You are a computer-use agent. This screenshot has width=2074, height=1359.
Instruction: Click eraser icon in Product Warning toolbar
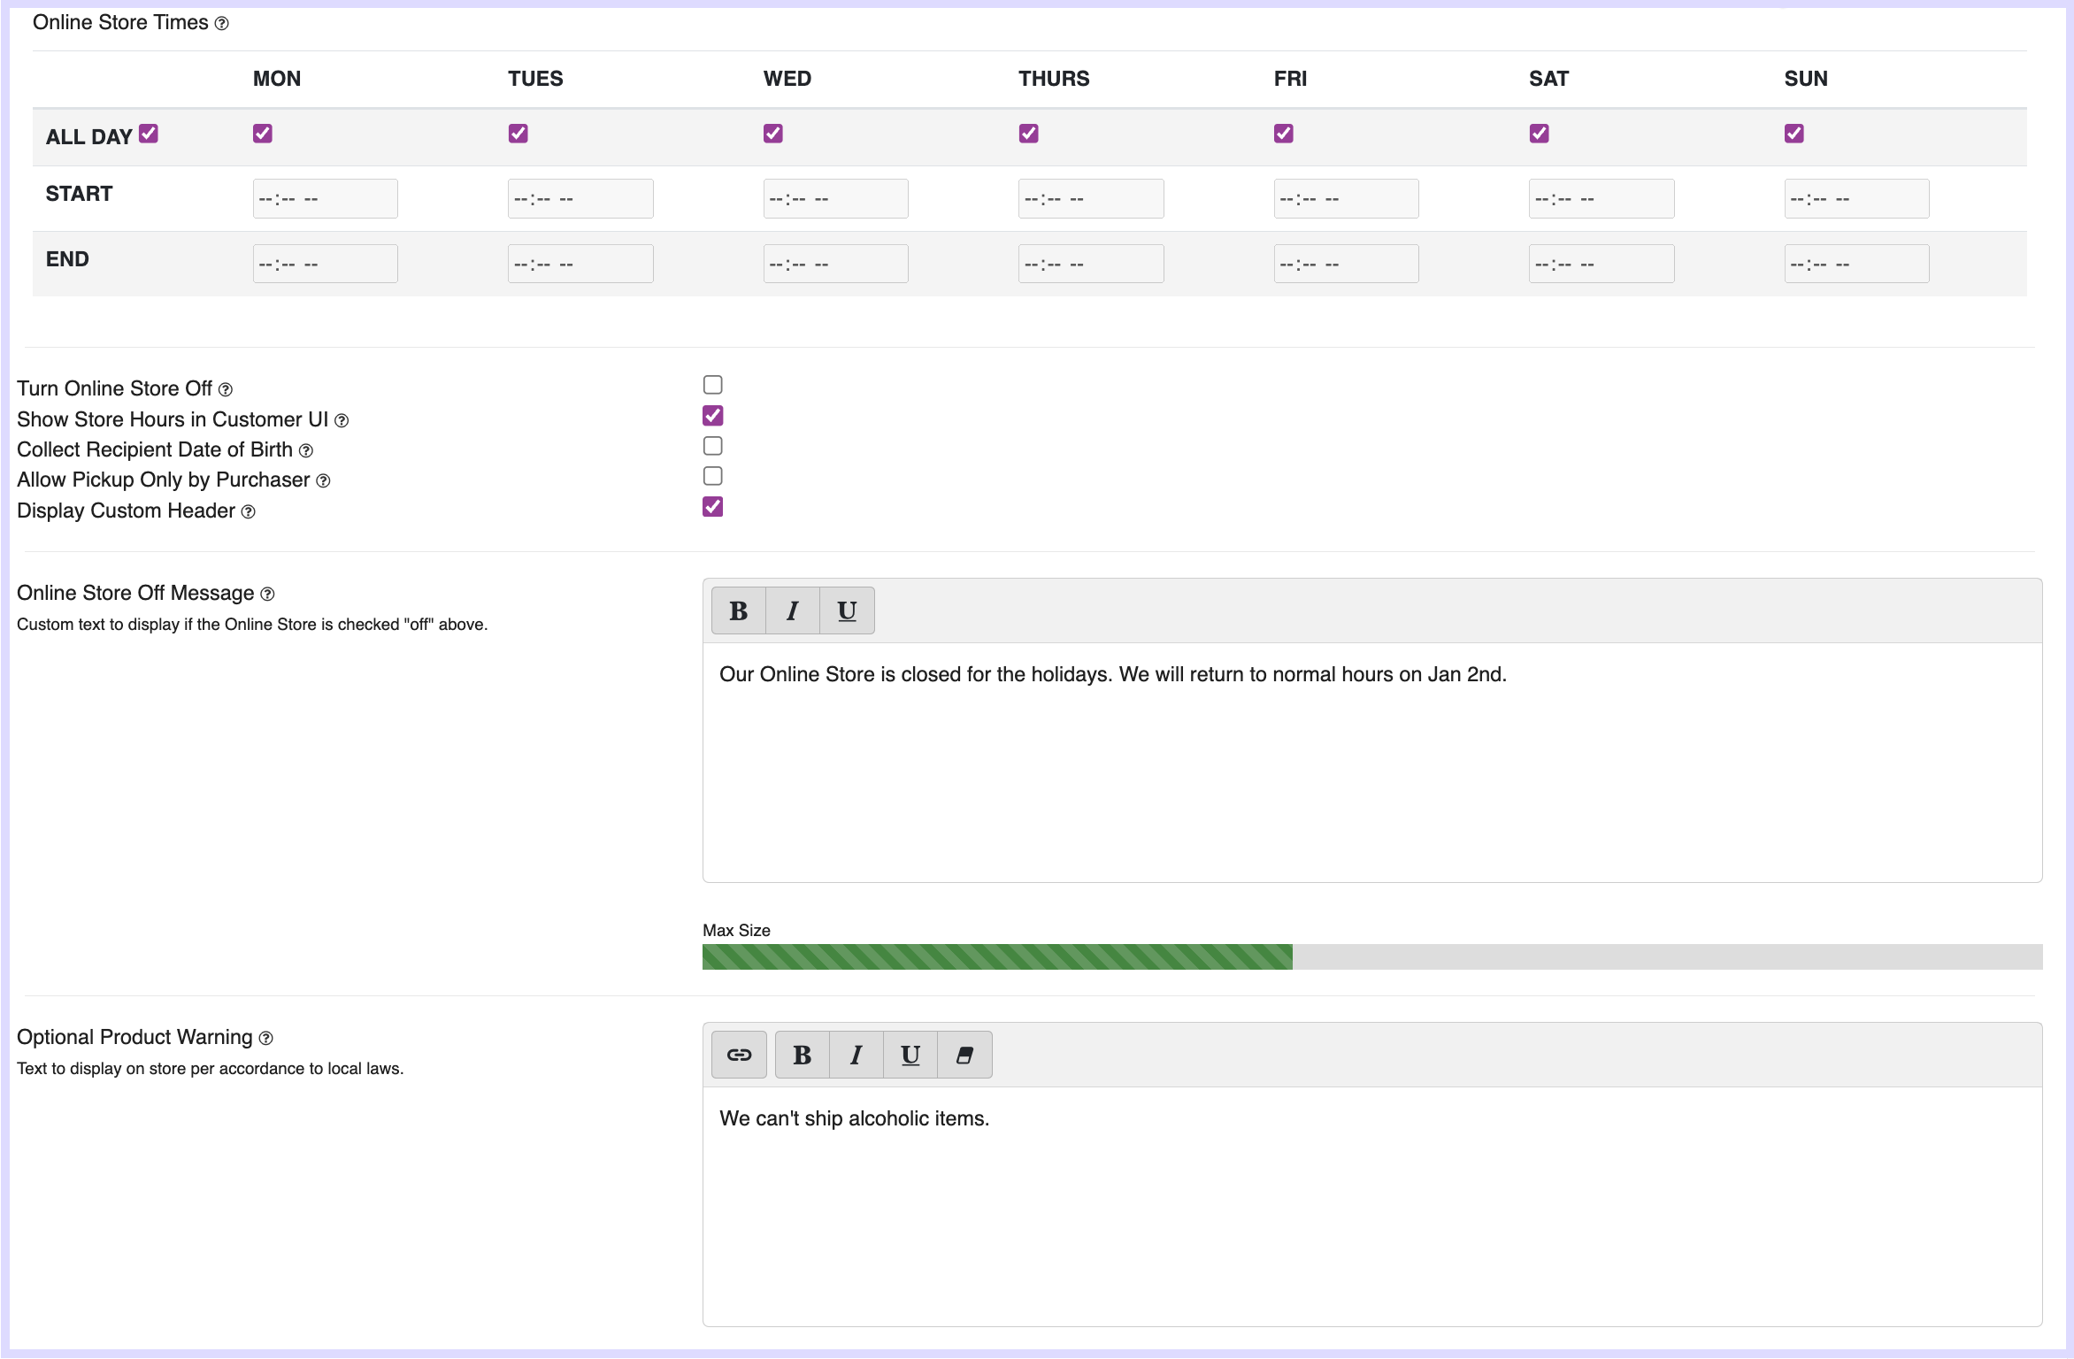click(964, 1055)
